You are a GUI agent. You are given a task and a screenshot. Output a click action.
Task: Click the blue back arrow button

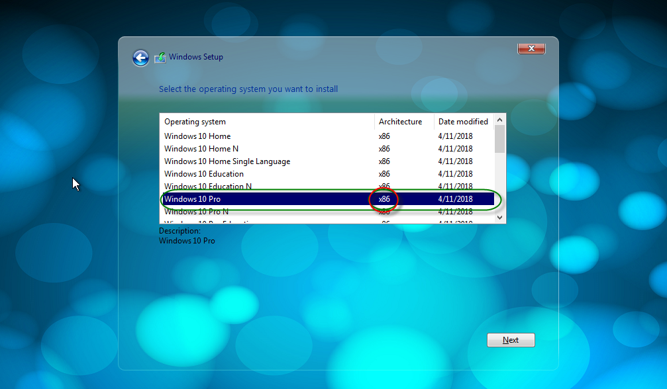click(x=140, y=58)
